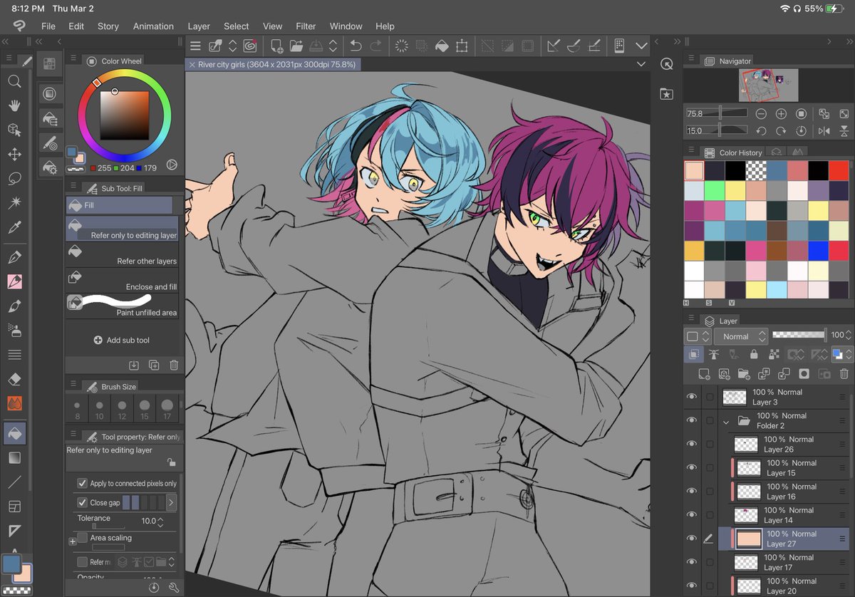Open the canvas tab list chevron
Screen dimensions: 855x597
641,64
